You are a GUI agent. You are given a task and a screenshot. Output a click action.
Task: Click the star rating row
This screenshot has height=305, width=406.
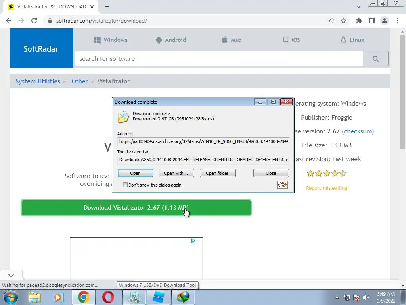[327, 173]
